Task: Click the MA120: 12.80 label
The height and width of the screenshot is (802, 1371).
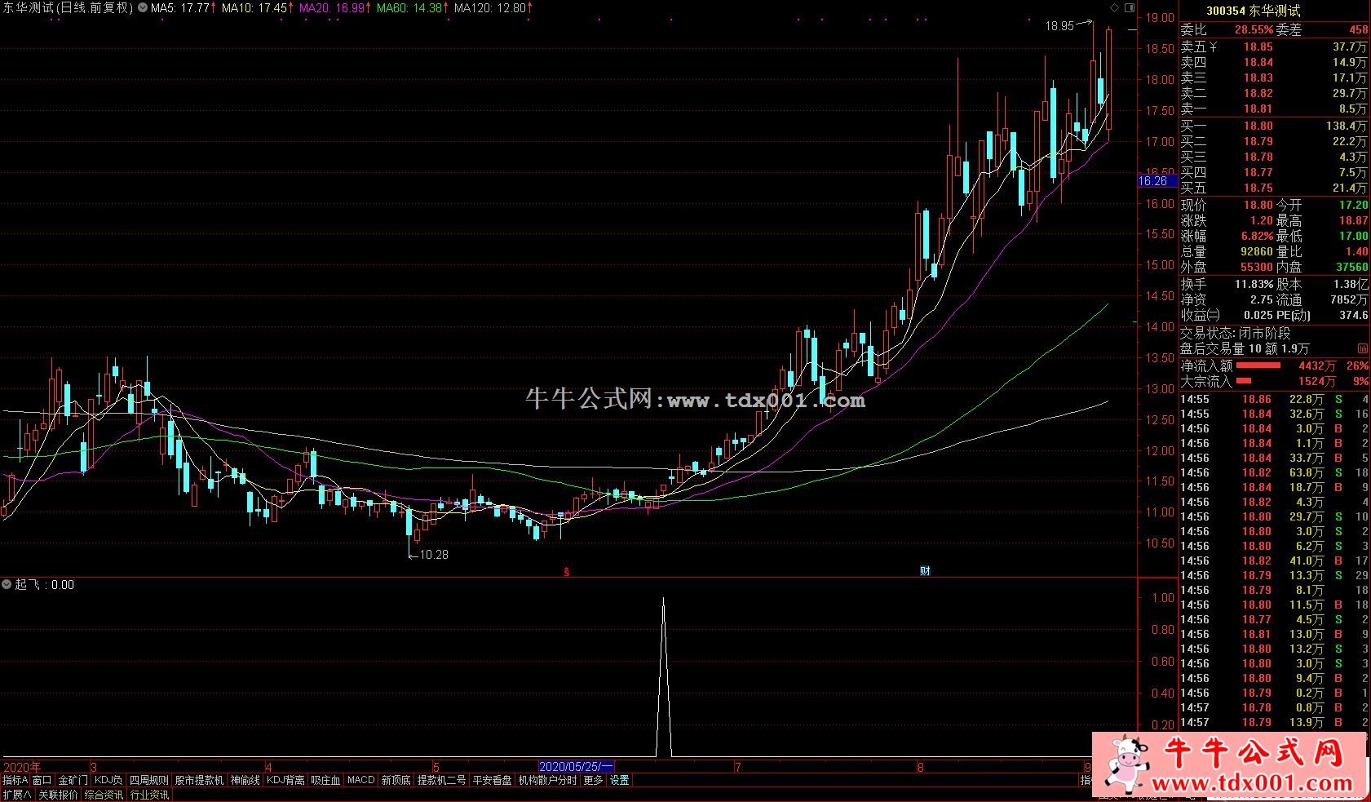Action: (494, 8)
